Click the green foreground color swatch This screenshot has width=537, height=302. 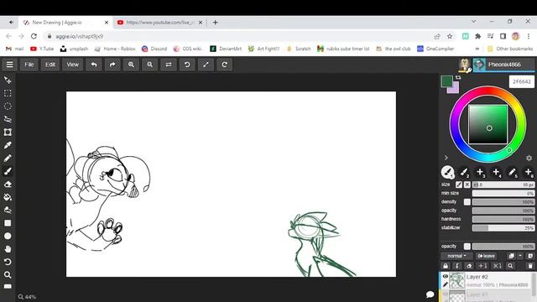coord(446,81)
